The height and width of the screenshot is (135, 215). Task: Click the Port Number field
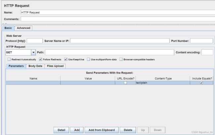coord(201,41)
